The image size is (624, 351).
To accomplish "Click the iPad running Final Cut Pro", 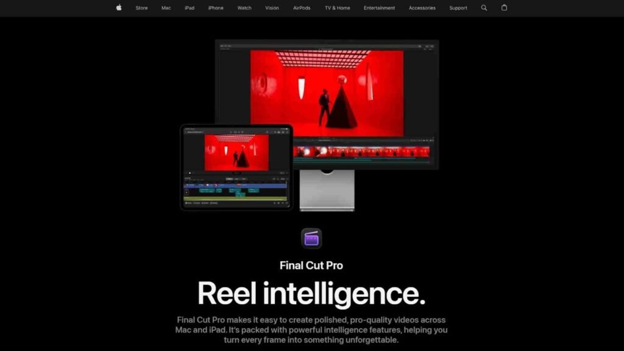I will click(x=236, y=167).
